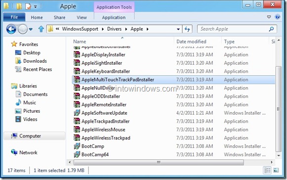Click the Application Tools contextual tab
287x180 pixels.
114,7
